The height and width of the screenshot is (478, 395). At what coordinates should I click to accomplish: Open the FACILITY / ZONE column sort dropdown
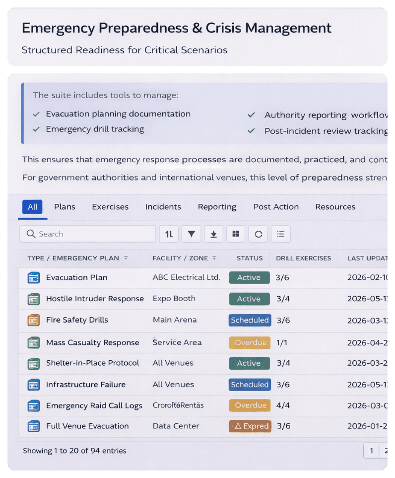tap(214, 258)
